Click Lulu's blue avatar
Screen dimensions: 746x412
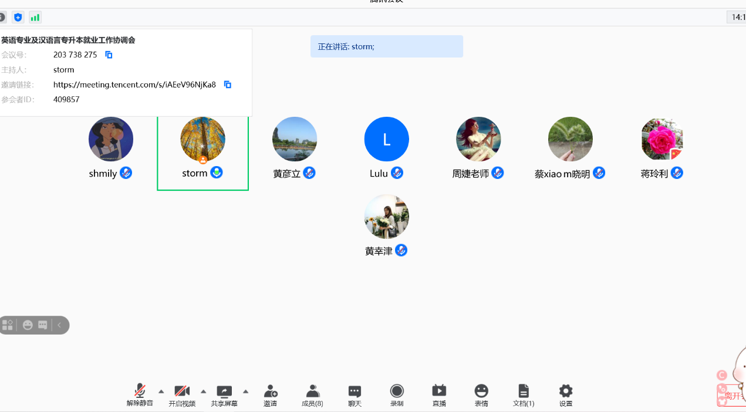386,139
